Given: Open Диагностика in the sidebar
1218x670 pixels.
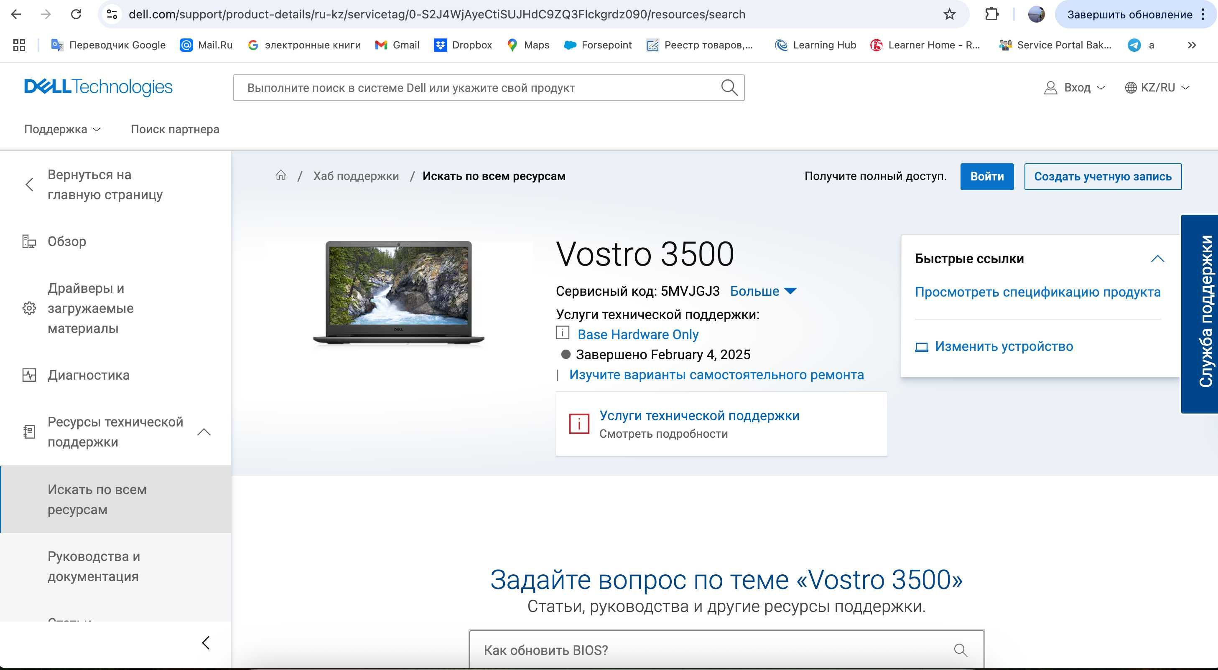Looking at the screenshot, I should (89, 375).
